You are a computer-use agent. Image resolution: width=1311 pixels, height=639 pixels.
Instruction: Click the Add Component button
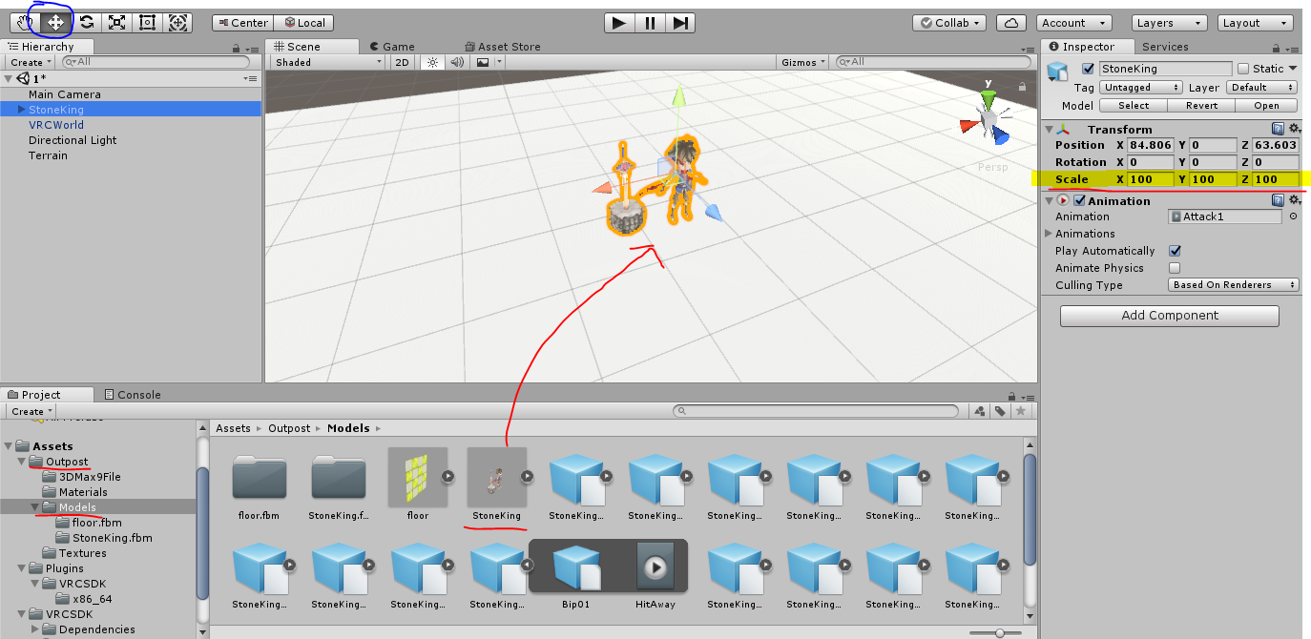[x=1168, y=316]
